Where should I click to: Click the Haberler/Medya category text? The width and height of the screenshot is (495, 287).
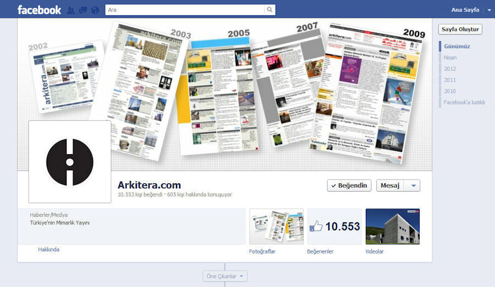point(48,215)
